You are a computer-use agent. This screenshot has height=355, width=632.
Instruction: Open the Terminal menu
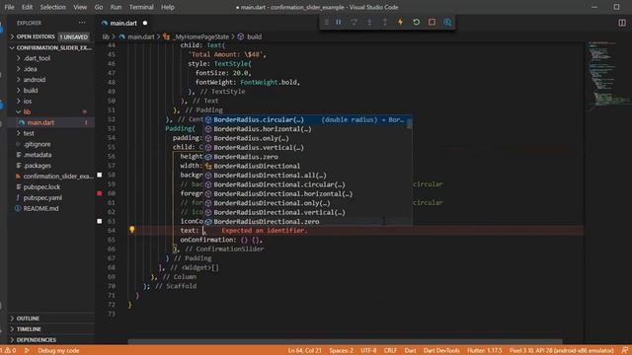coord(141,7)
